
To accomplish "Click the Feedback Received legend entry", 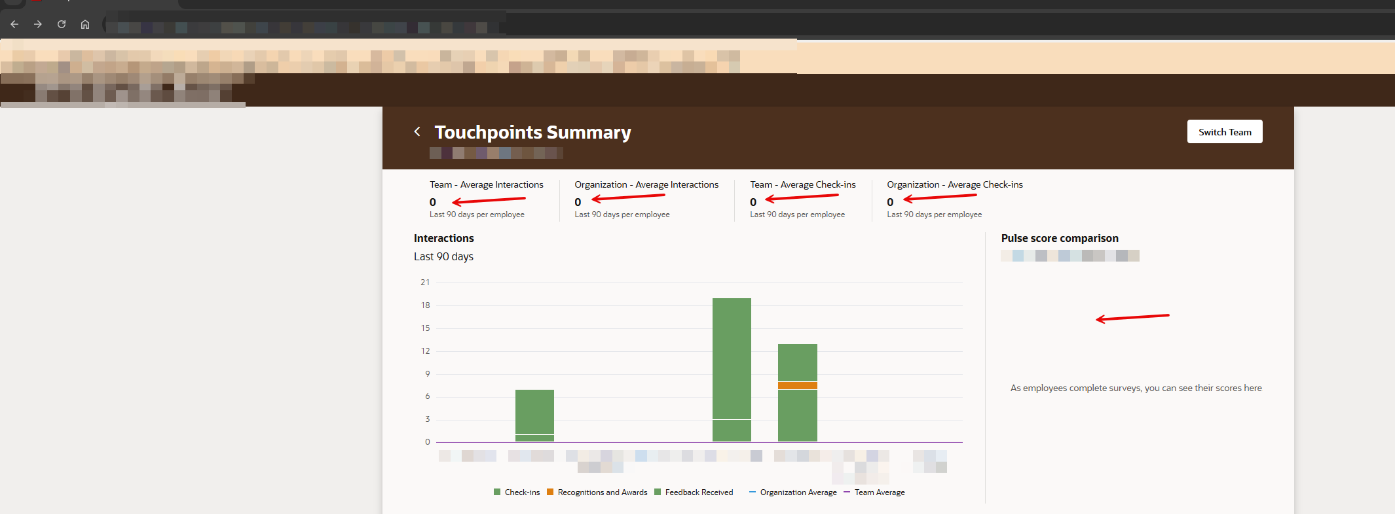I will (x=694, y=492).
